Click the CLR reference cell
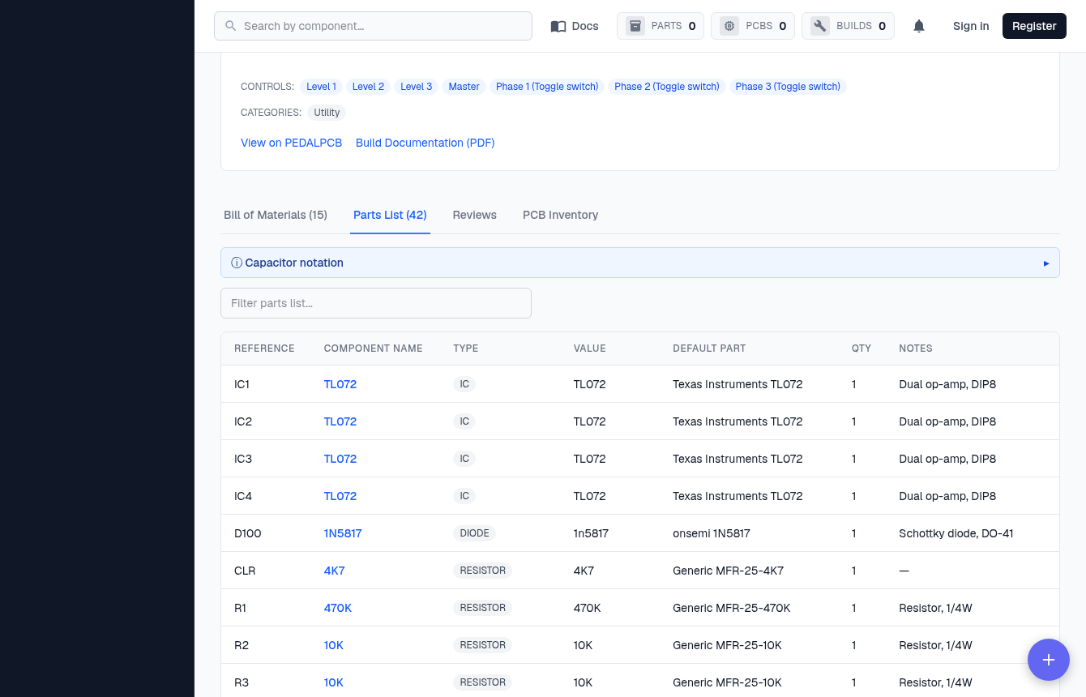 pyautogui.click(x=245, y=571)
